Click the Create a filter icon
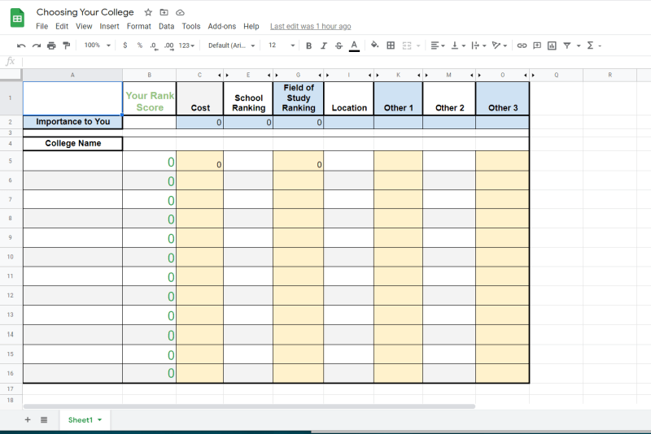 [x=567, y=46]
